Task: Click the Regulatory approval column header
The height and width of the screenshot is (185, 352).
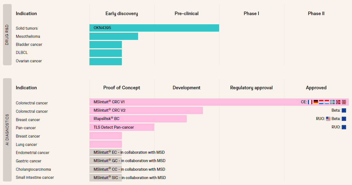Action: coord(252,88)
